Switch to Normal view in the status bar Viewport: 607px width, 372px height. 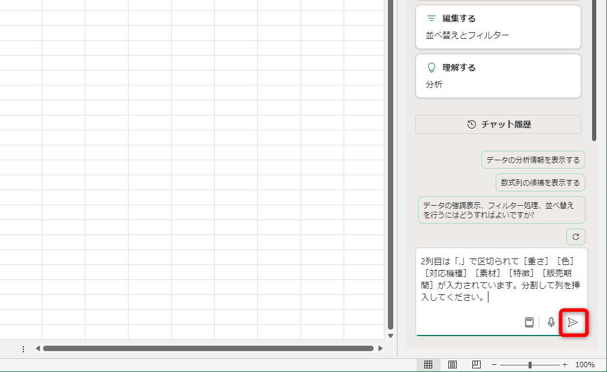click(x=429, y=364)
